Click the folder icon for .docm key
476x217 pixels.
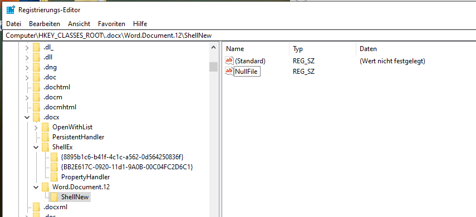pyautogui.click(x=36, y=98)
